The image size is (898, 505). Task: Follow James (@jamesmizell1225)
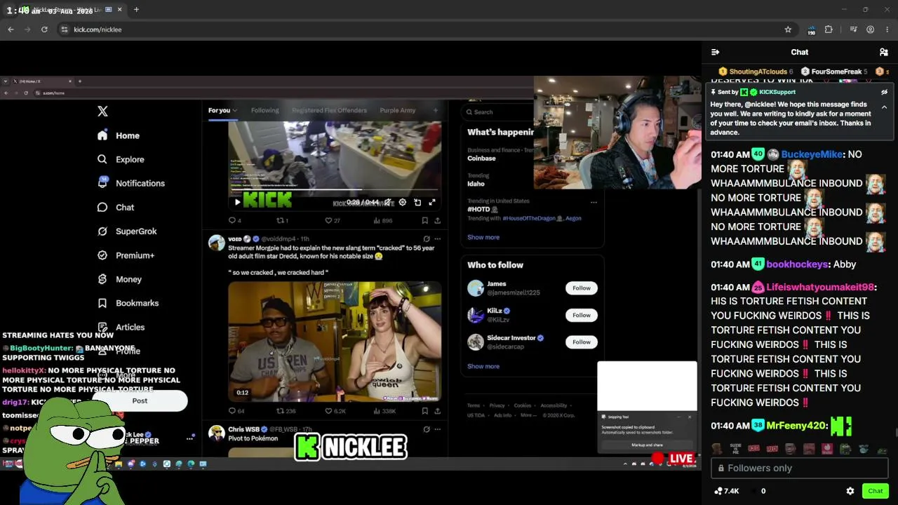582,288
